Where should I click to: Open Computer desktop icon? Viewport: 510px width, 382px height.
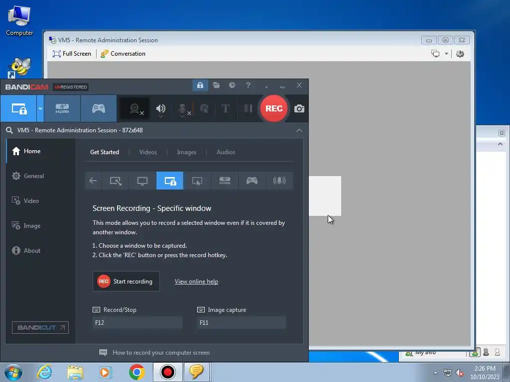pyautogui.click(x=19, y=20)
